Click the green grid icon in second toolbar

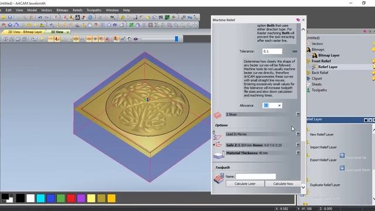tap(131, 25)
